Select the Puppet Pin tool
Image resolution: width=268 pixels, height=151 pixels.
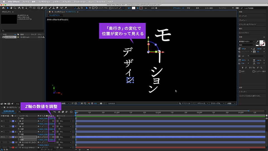(x=66, y=8)
